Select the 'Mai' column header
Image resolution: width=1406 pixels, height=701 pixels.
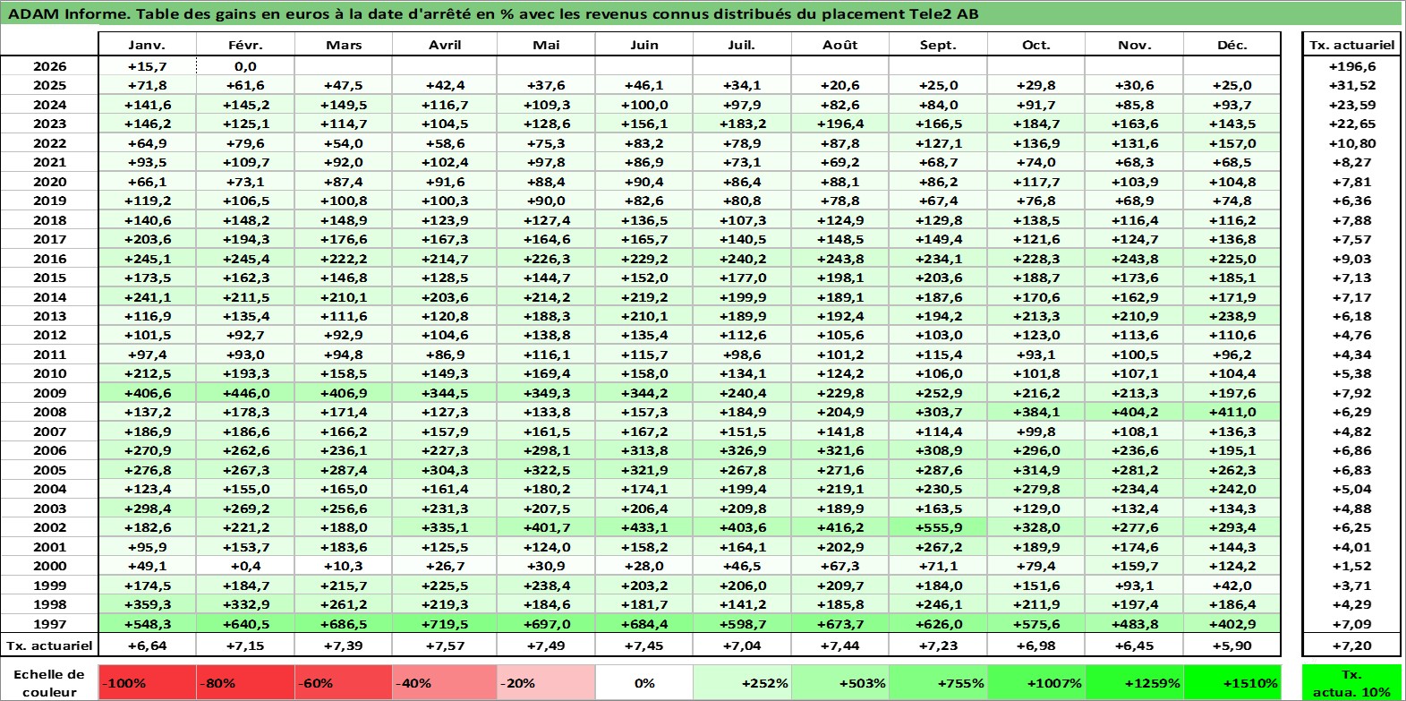coord(546,45)
